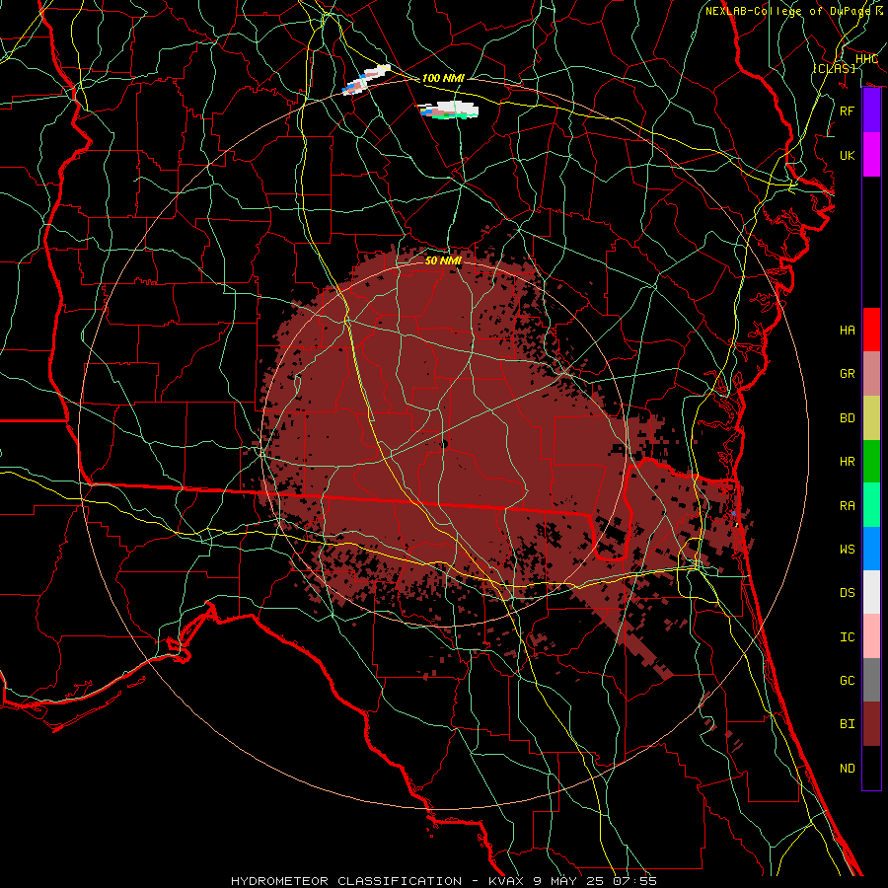This screenshot has width=888, height=888.
Task: Click the "BD" legend label
Action: 848,418
